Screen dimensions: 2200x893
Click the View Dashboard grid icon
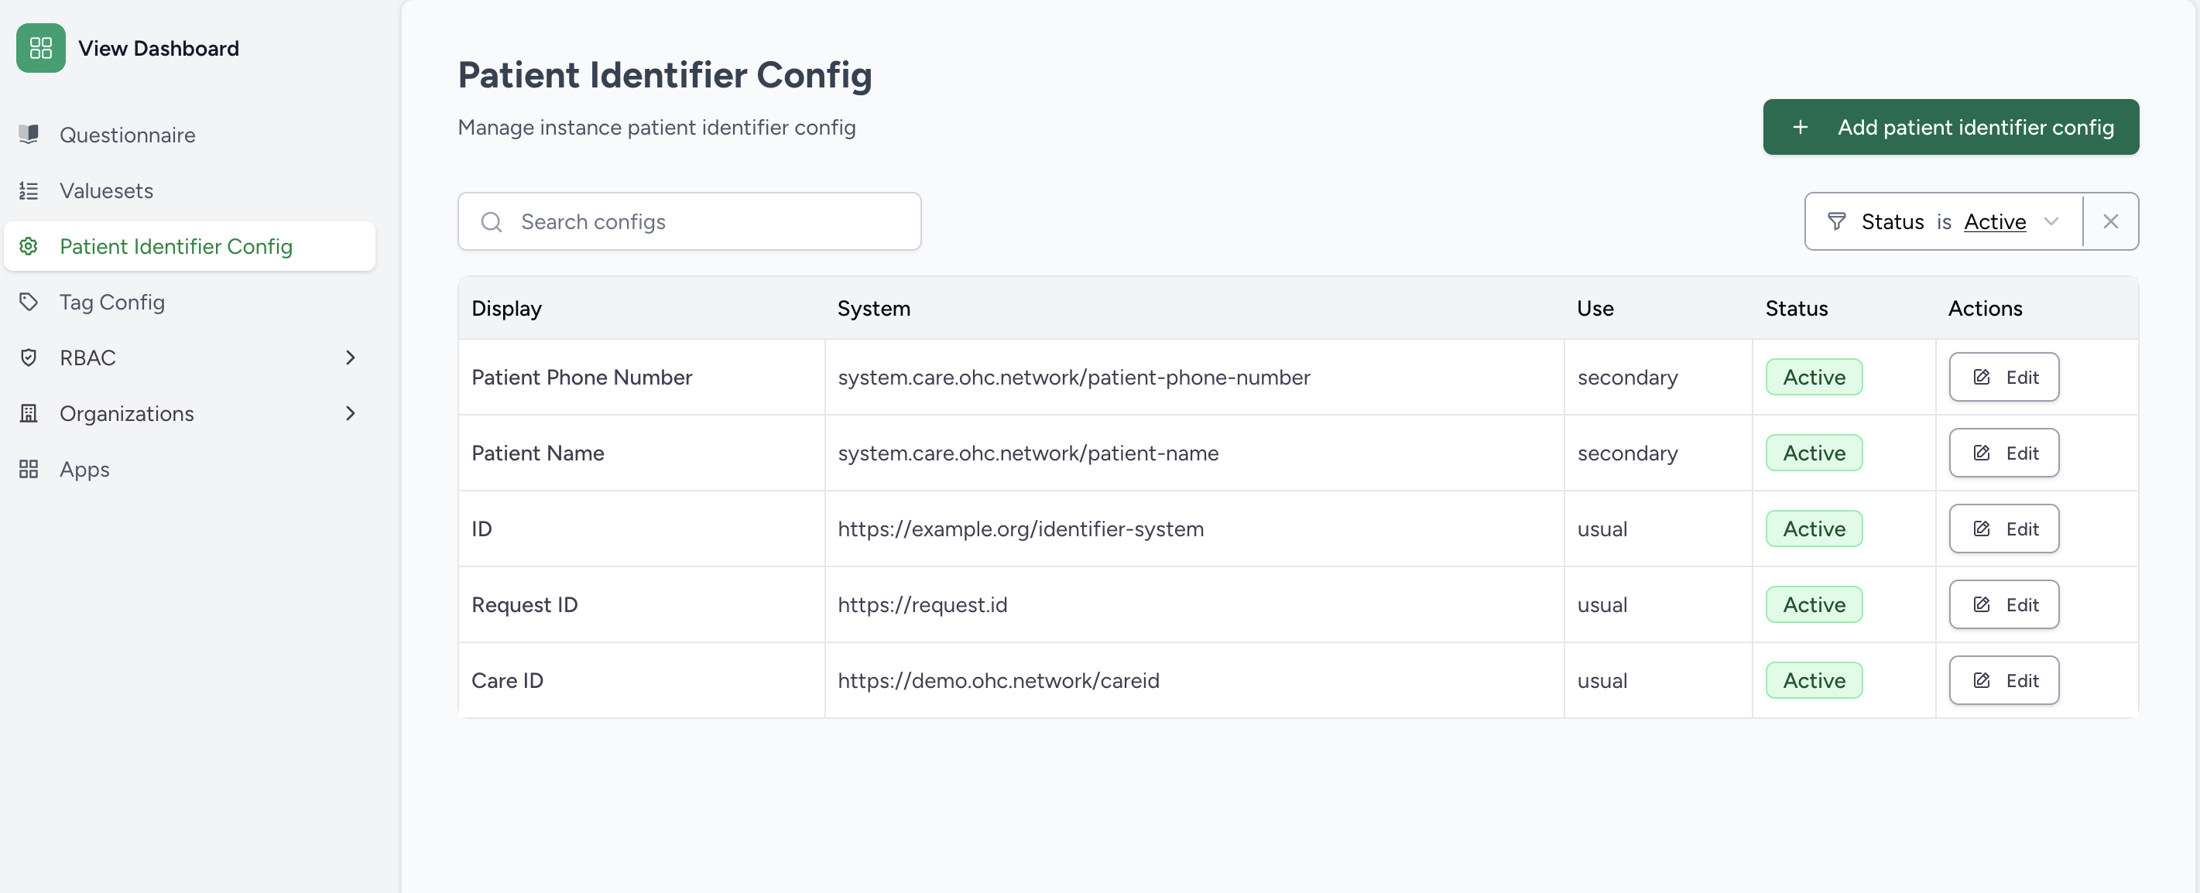pyautogui.click(x=40, y=48)
